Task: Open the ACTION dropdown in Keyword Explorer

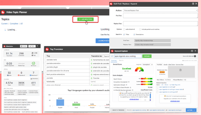Action: click(x=191, y=110)
